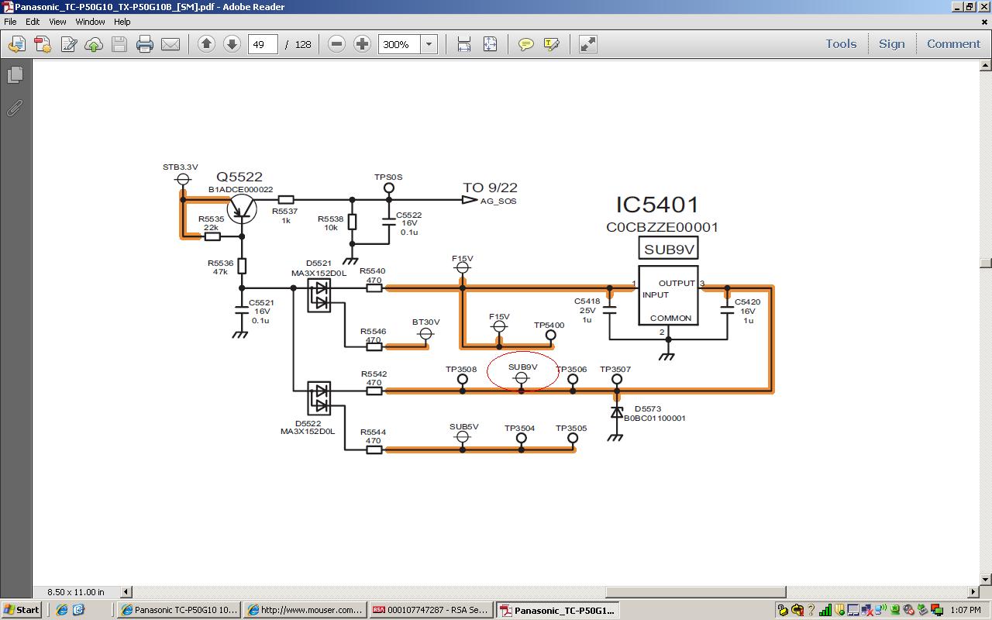Expand the zoom level dropdown
This screenshot has width=992, height=620.
pyautogui.click(x=429, y=44)
